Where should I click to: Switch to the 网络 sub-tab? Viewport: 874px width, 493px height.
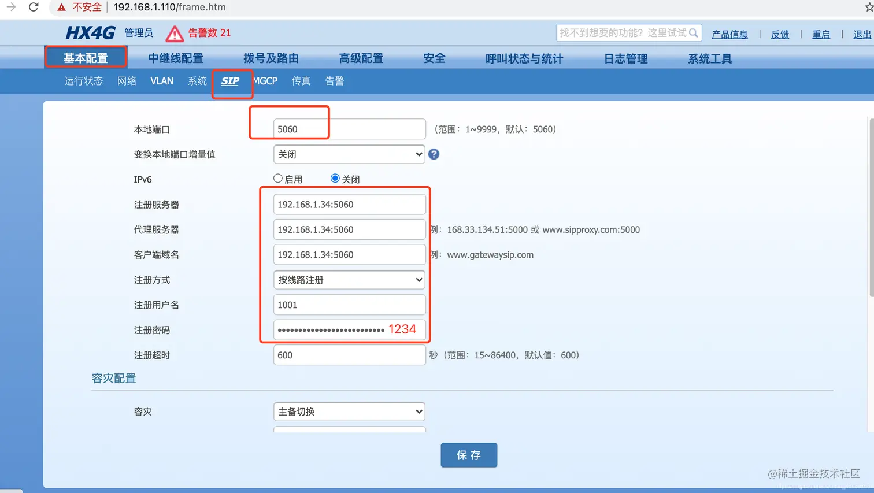pos(127,81)
